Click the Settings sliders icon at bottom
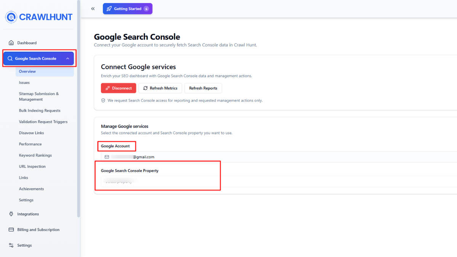This screenshot has width=457, height=257. [x=11, y=245]
